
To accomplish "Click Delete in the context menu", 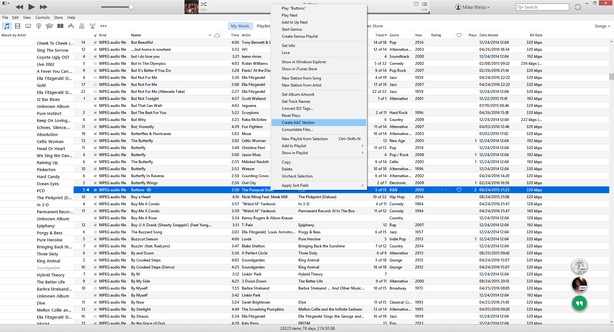I will [x=319, y=169].
